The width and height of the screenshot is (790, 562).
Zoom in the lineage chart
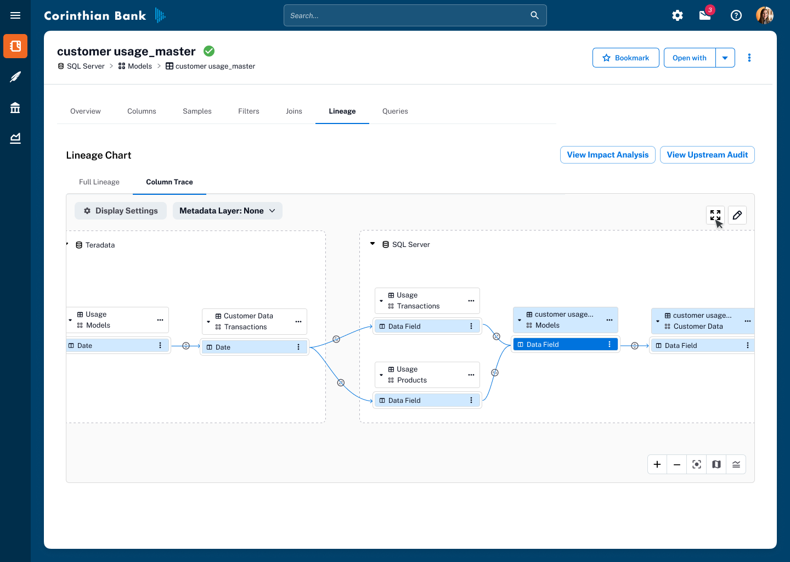click(657, 464)
